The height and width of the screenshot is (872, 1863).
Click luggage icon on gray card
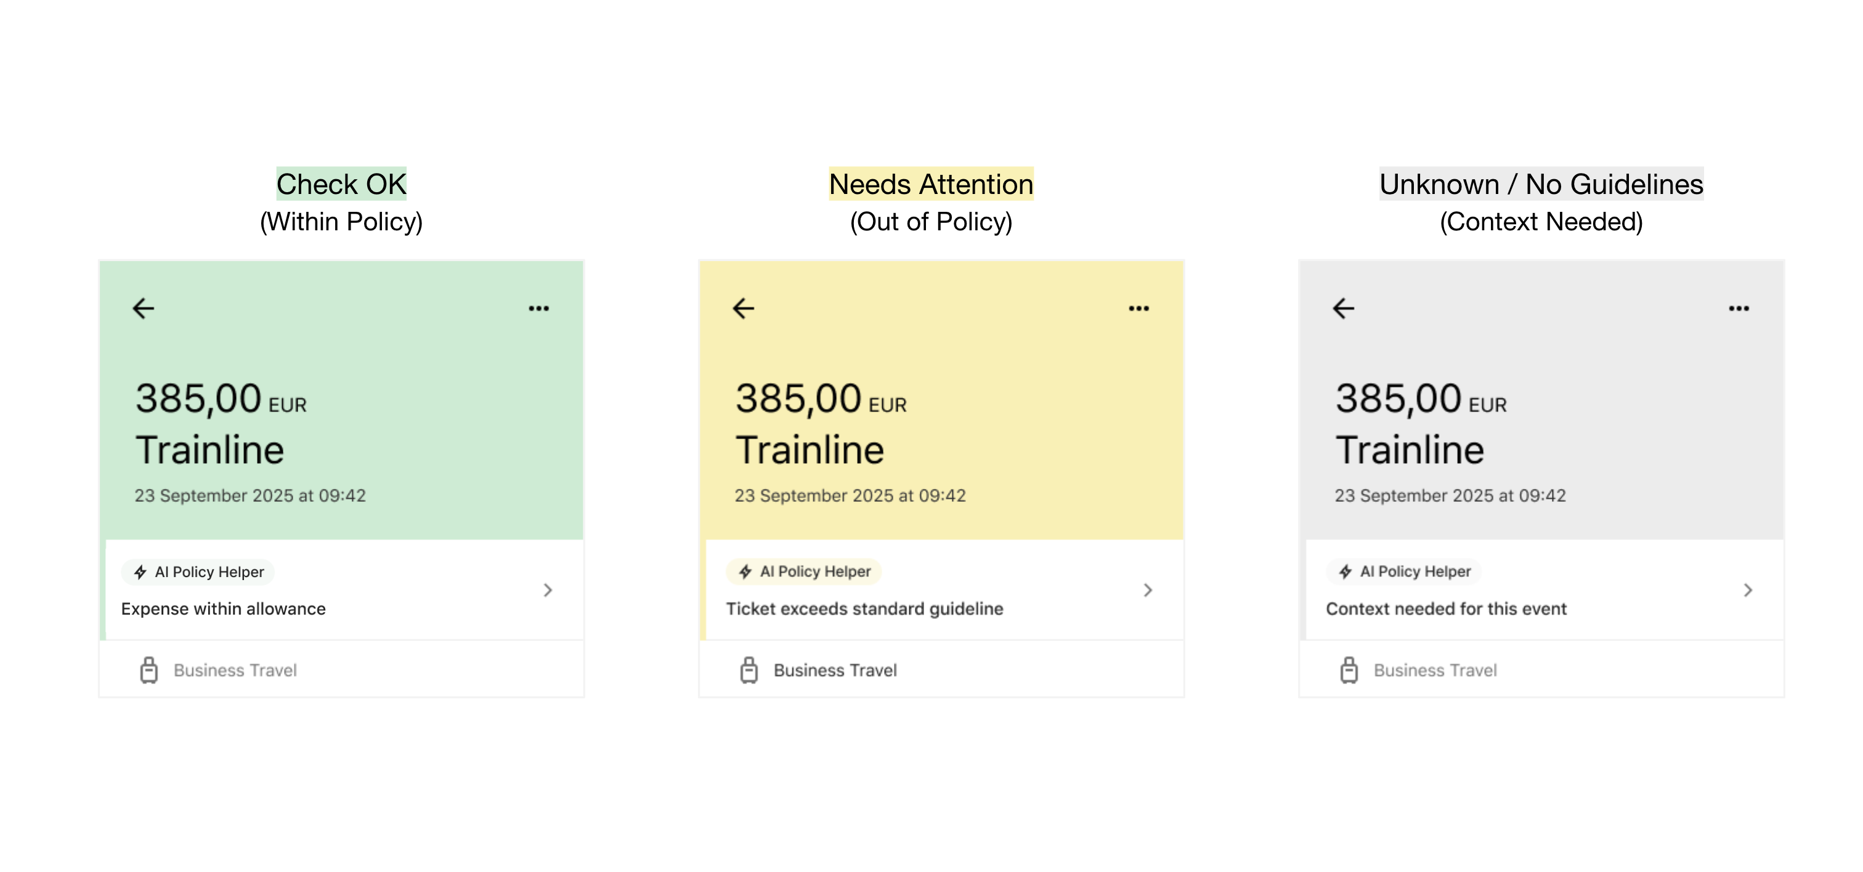pyautogui.click(x=1349, y=670)
